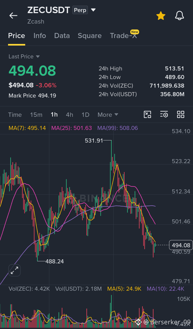193x329 pixels.
Task: Click the 531.91 high marker on chart
Action: coord(94,140)
